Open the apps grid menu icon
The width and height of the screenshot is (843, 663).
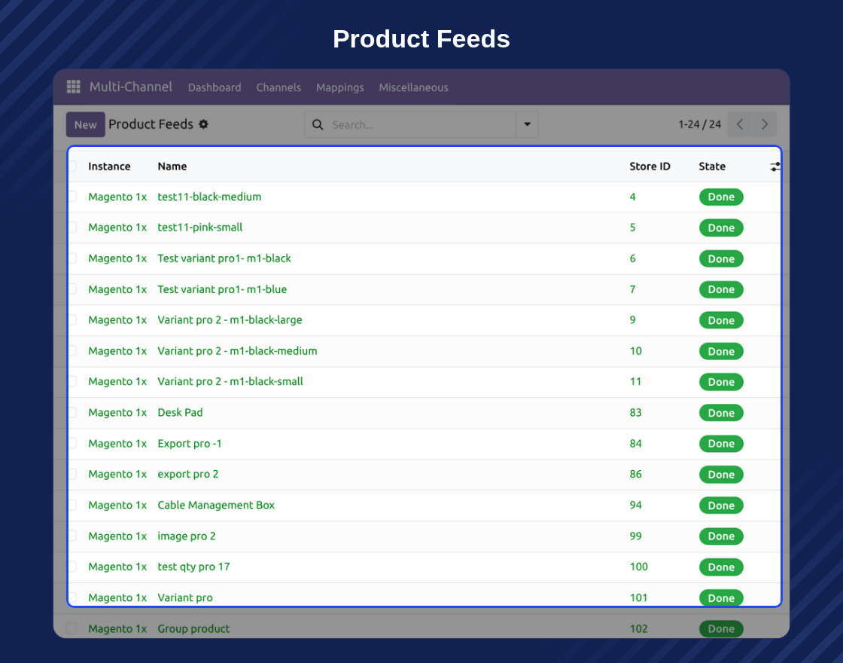(74, 87)
